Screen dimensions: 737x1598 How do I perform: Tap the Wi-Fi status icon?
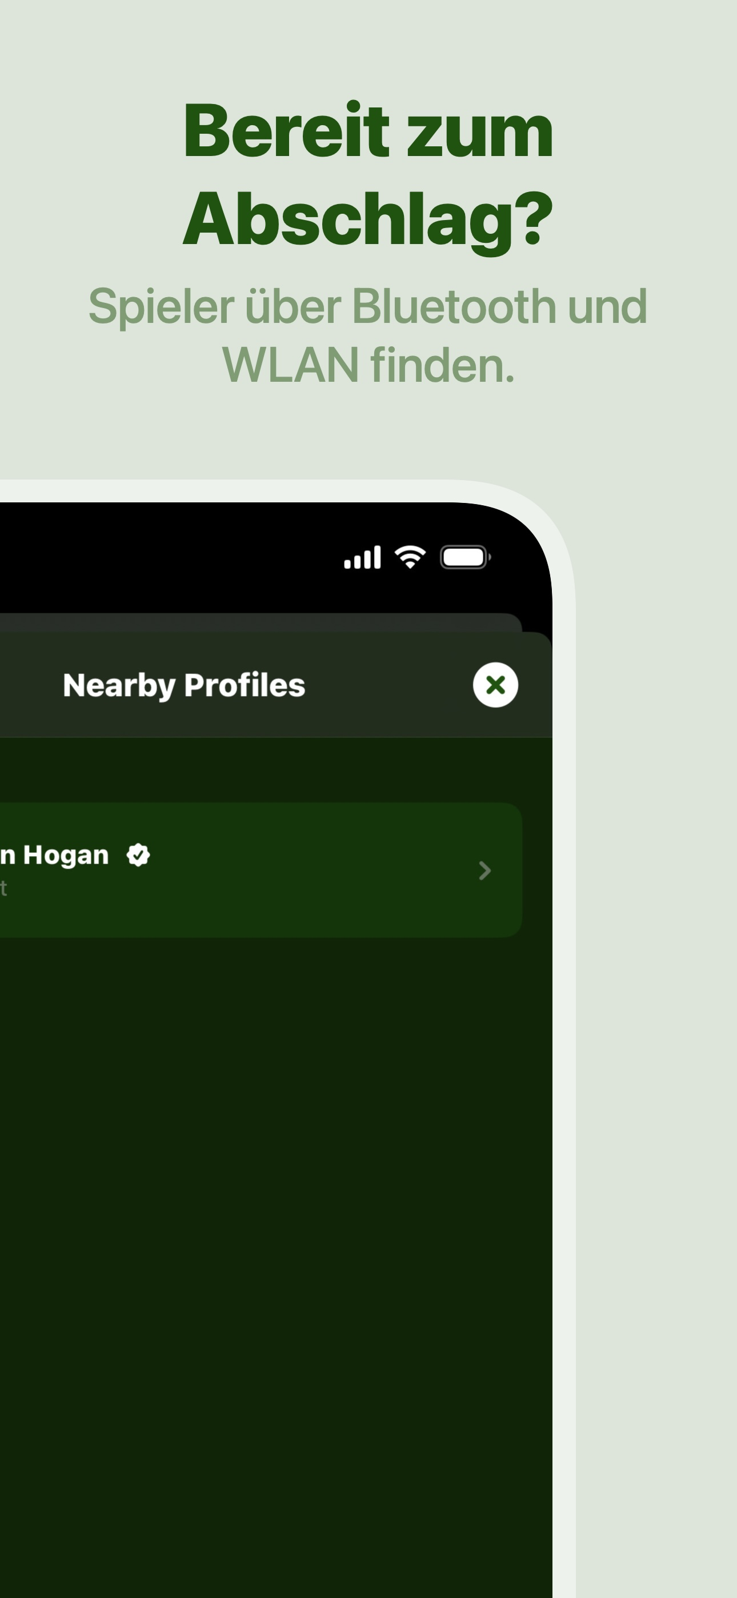pyautogui.click(x=410, y=557)
